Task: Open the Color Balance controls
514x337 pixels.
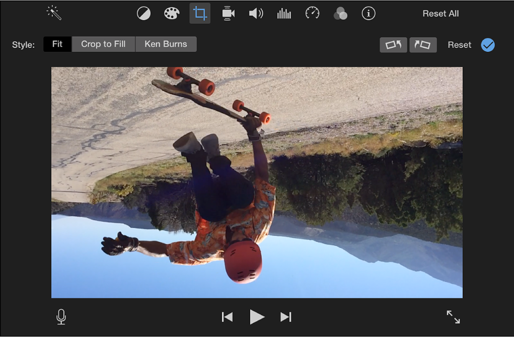Action: (x=143, y=14)
